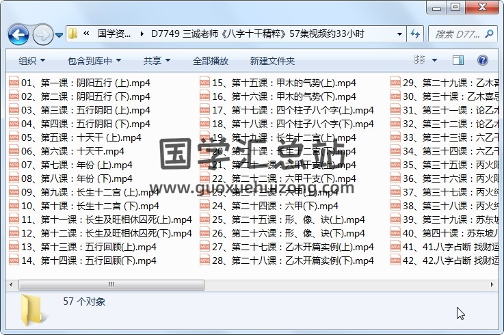Click the Forward navigation arrow button
This screenshot has height=335, width=504.
pyautogui.click(x=42, y=33)
